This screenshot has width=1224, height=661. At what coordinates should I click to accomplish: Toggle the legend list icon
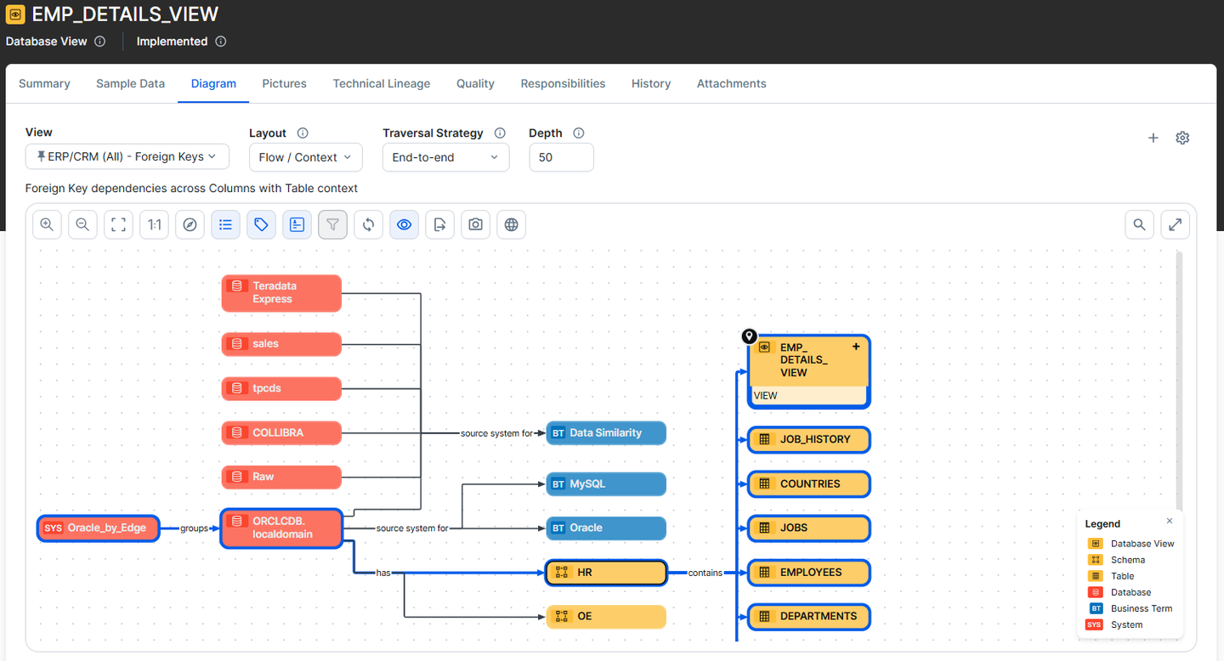[x=225, y=225]
